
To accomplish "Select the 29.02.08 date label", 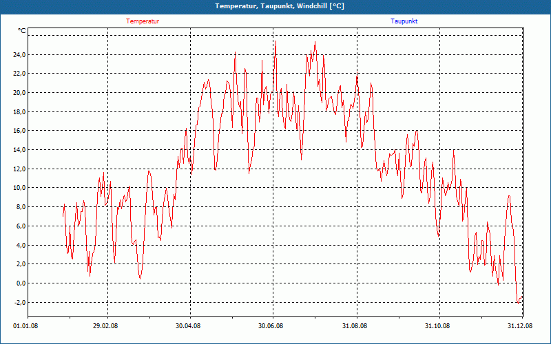I will tap(106, 326).
